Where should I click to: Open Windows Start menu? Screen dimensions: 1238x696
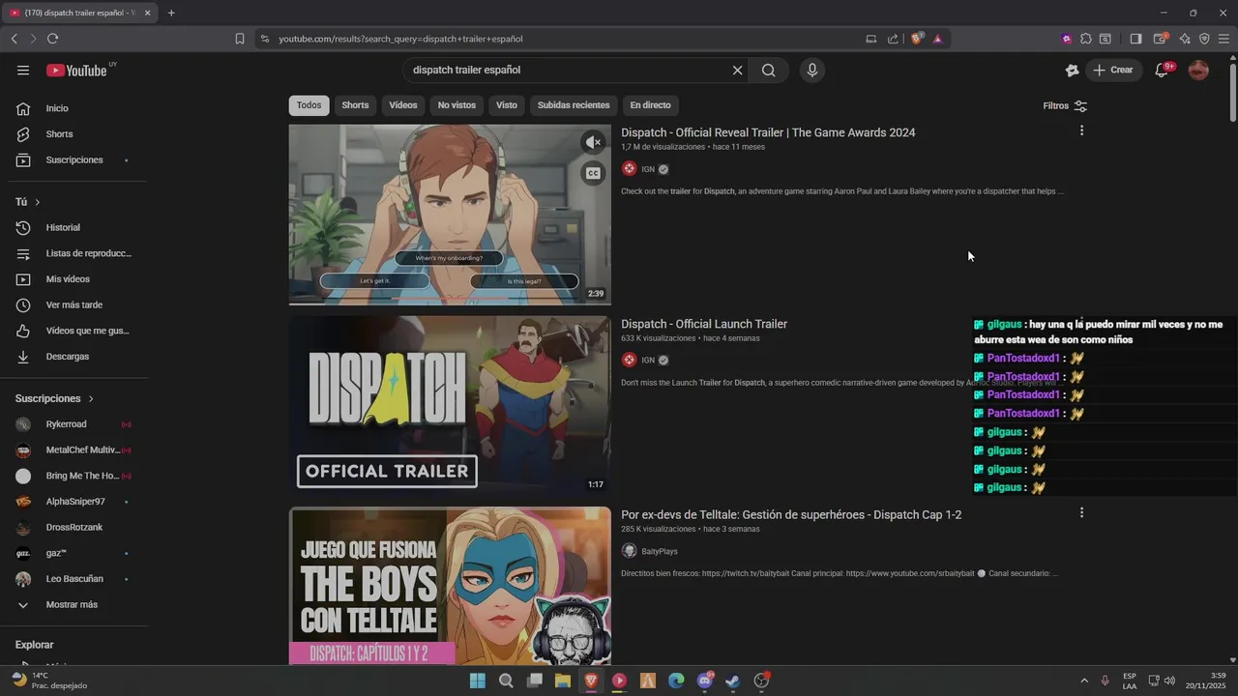tap(477, 681)
